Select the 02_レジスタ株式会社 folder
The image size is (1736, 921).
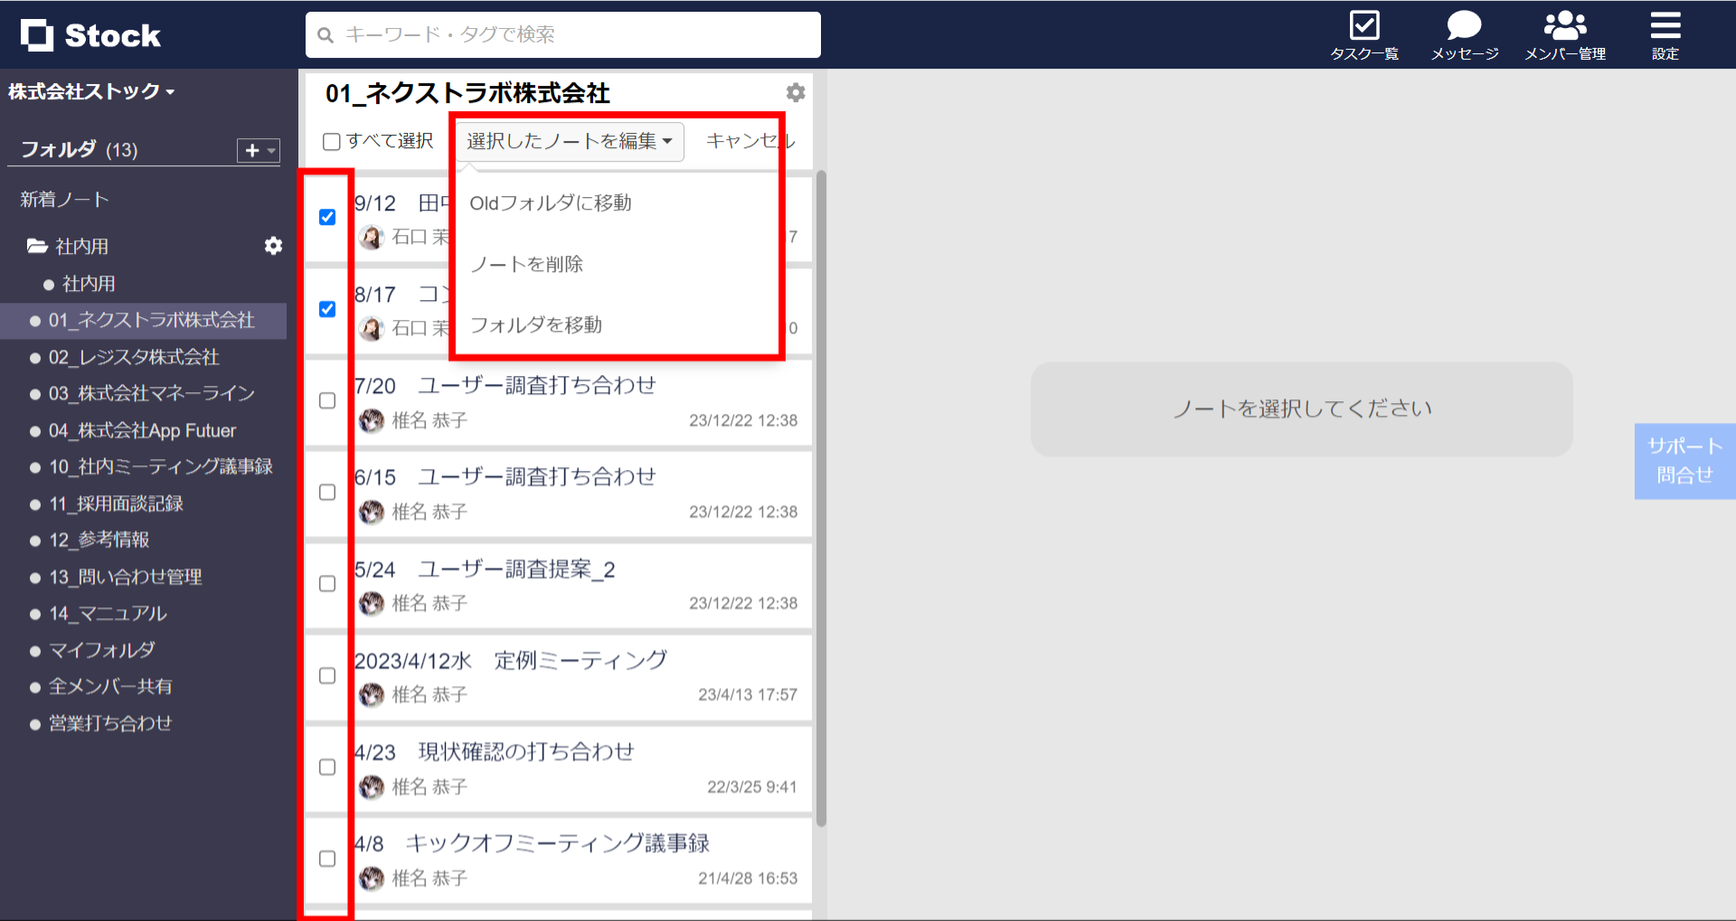coord(132,357)
